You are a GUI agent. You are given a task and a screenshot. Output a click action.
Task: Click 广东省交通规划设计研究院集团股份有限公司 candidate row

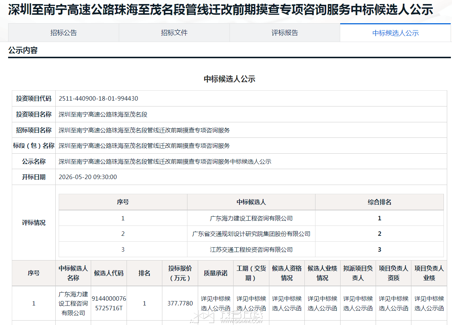(251, 234)
